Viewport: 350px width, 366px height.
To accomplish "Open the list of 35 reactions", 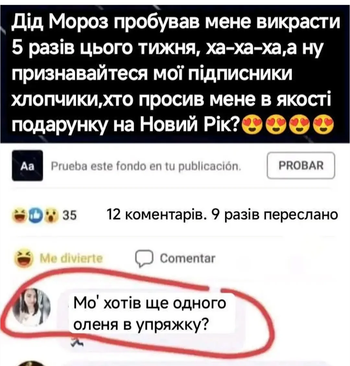I will [70, 215].
